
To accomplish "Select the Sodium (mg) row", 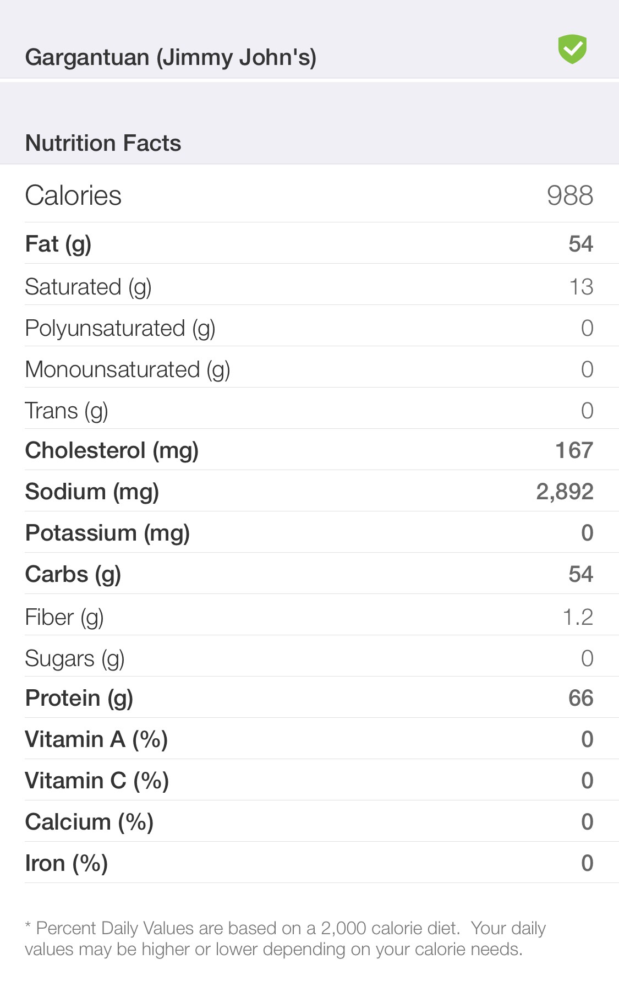I will point(309,492).
